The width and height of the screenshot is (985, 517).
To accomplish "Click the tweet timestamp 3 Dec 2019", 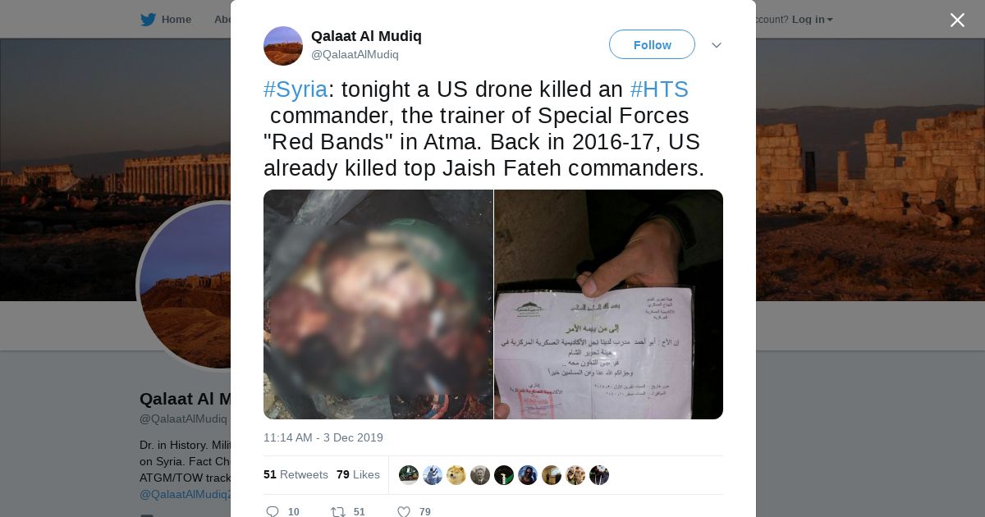I will point(323,437).
